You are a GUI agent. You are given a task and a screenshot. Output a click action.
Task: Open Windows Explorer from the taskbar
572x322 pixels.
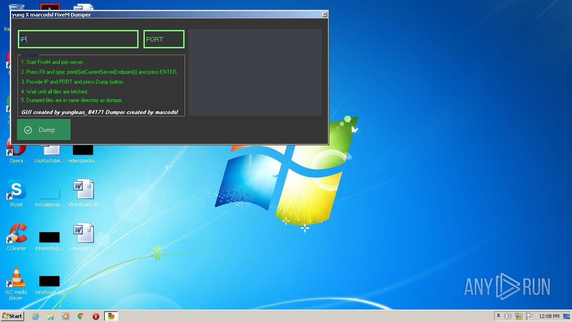pyautogui.click(x=50, y=316)
